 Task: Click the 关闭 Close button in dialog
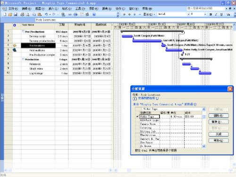pyautogui.click(x=219, y=134)
